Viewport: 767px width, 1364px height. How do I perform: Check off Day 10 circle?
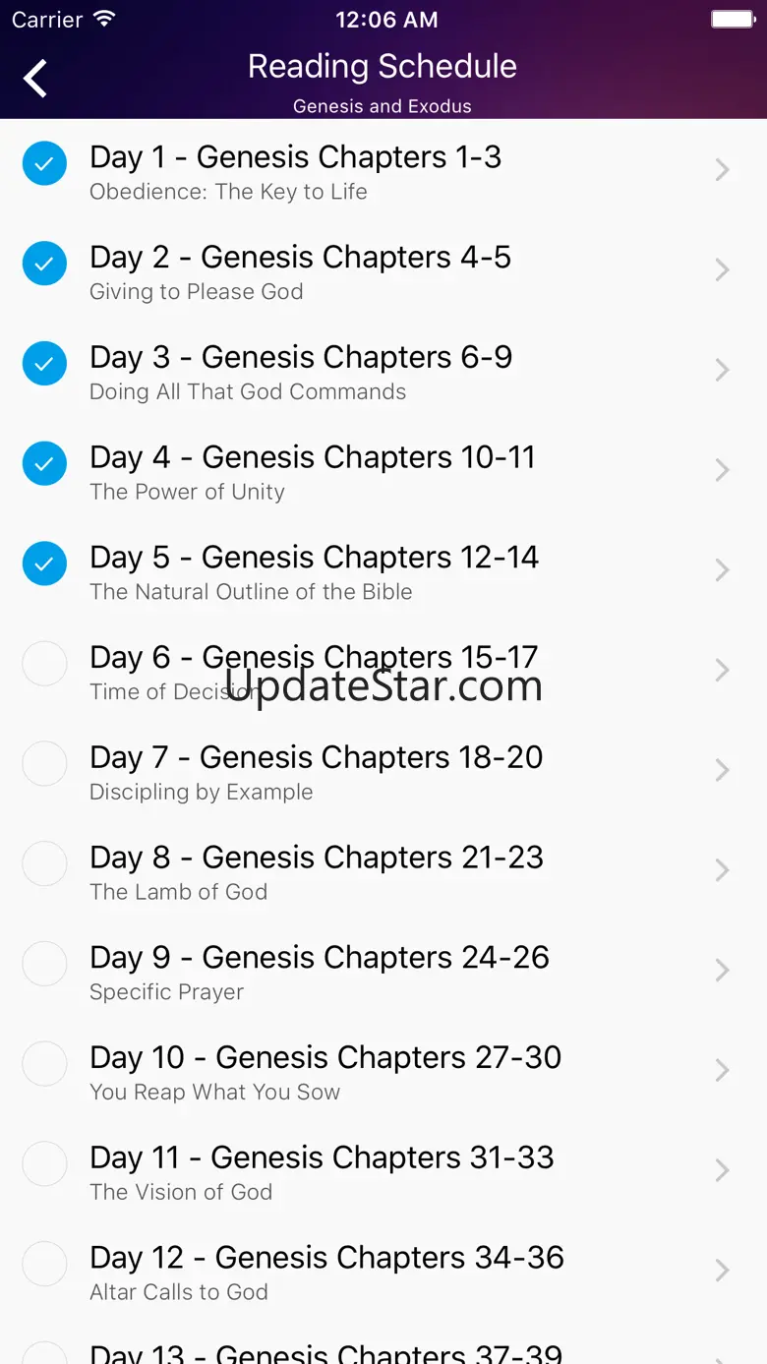[x=44, y=1064]
